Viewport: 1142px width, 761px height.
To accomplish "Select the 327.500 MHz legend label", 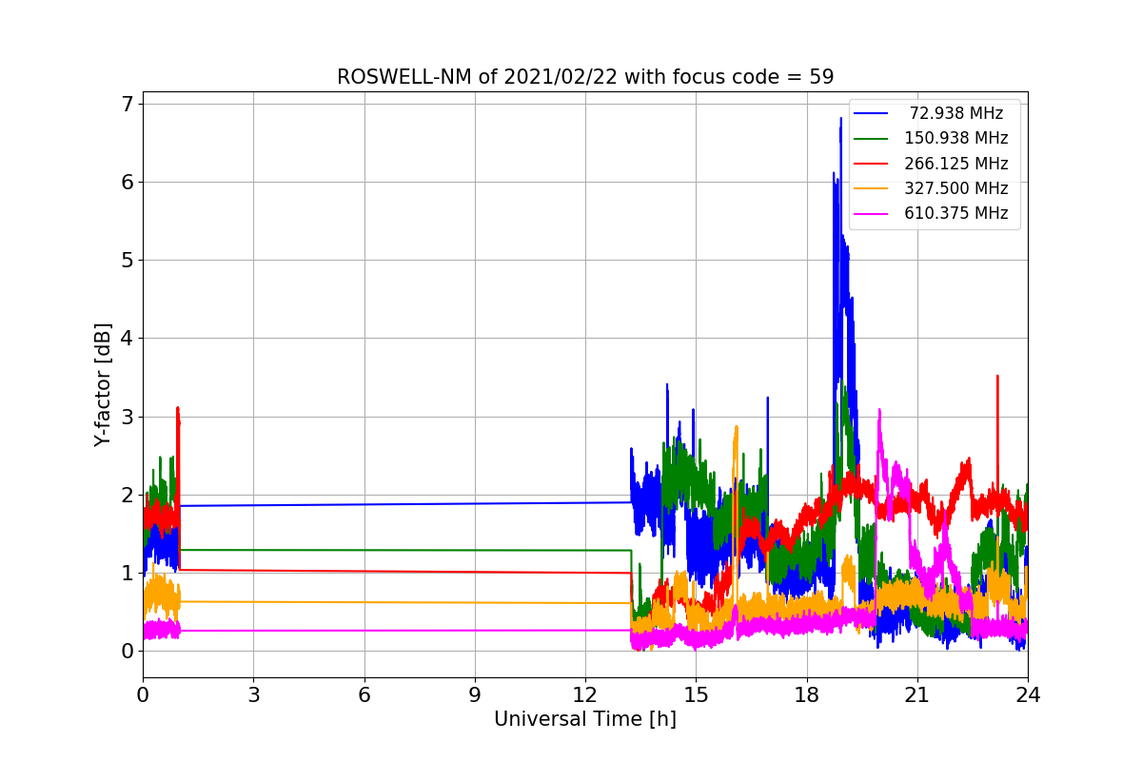I will pyautogui.click(x=956, y=188).
